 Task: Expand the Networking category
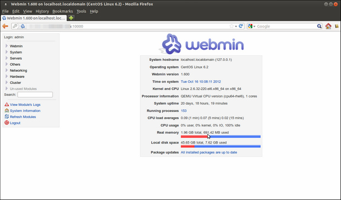(7, 70)
